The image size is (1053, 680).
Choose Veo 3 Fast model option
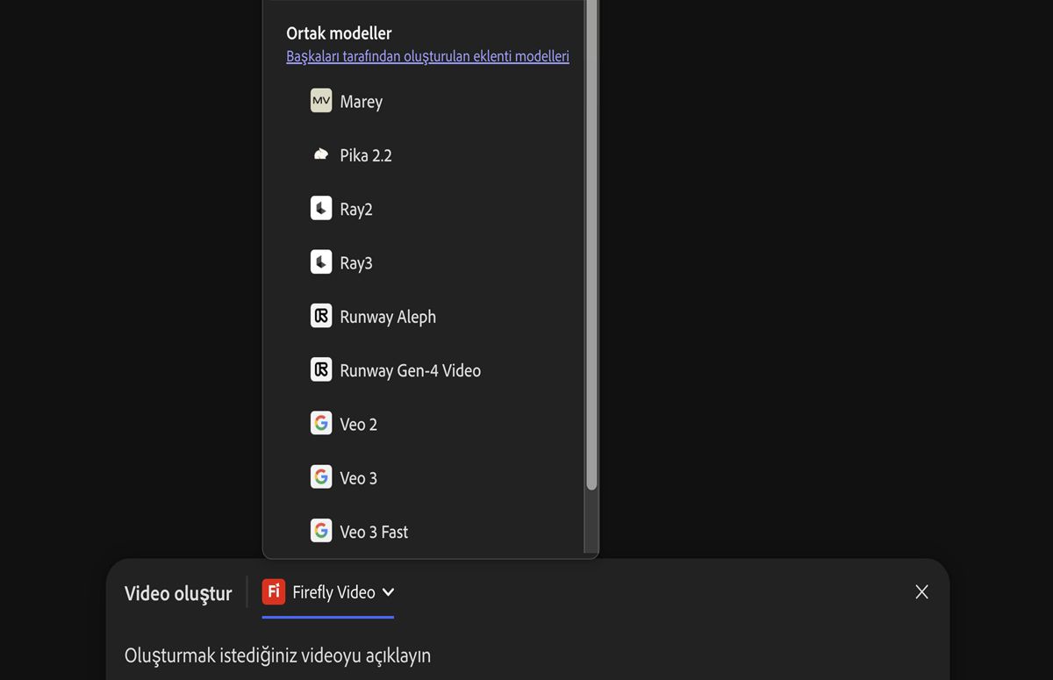click(374, 532)
